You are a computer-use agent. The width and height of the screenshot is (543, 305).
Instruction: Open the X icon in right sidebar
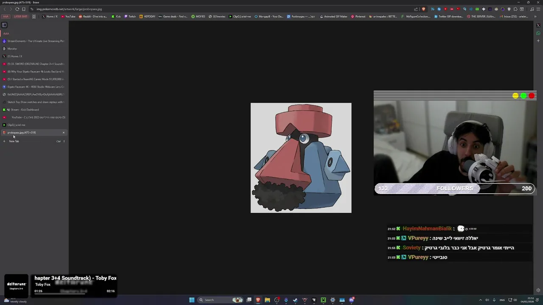tap(538, 25)
